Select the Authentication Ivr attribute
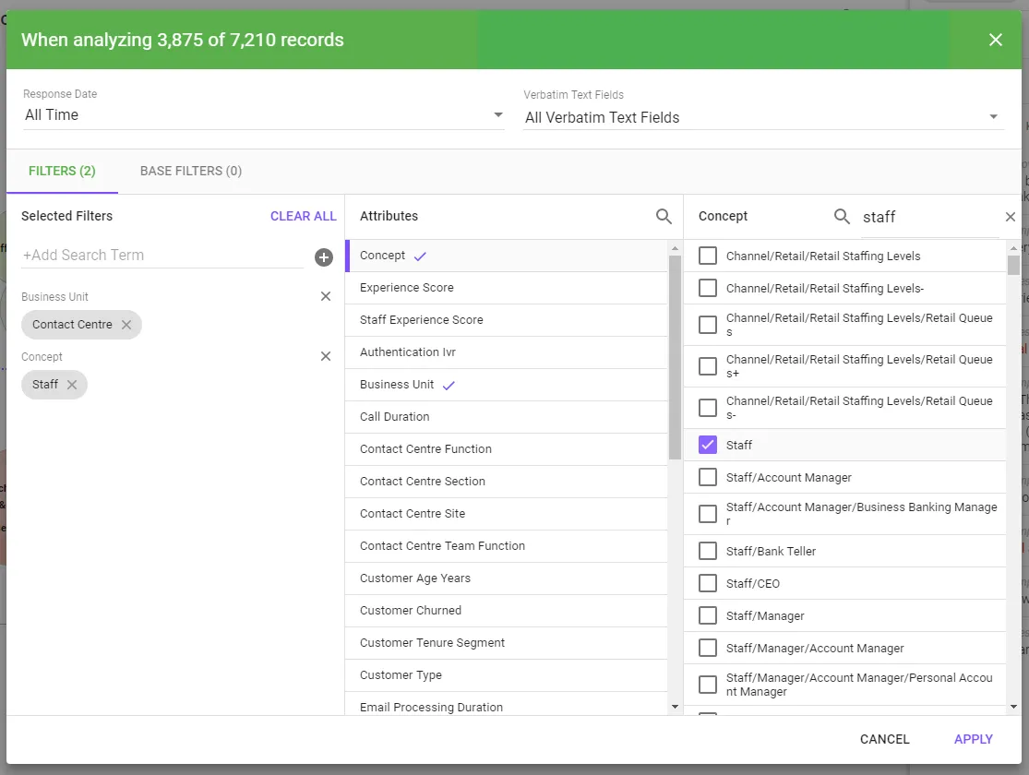 click(x=506, y=352)
